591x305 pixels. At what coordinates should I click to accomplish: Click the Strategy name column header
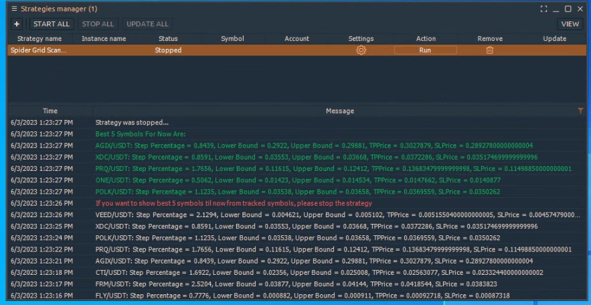point(39,39)
